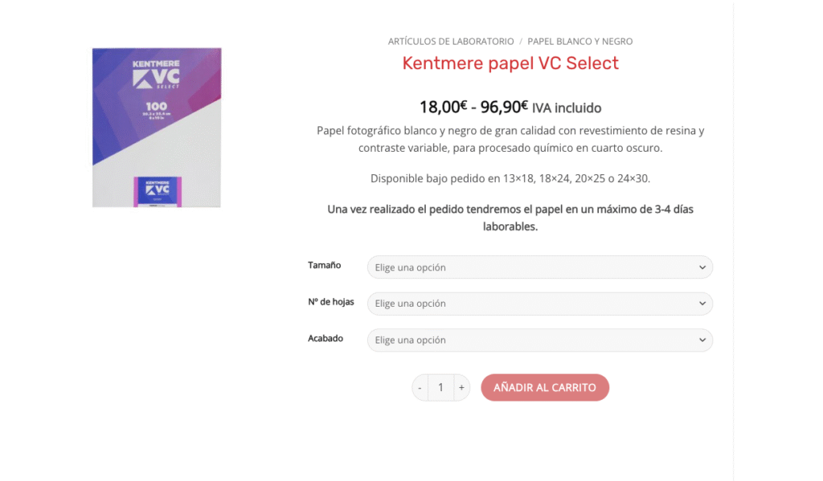Decrease quantity with the minus button
823x481 pixels.
(x=420, y=388)
